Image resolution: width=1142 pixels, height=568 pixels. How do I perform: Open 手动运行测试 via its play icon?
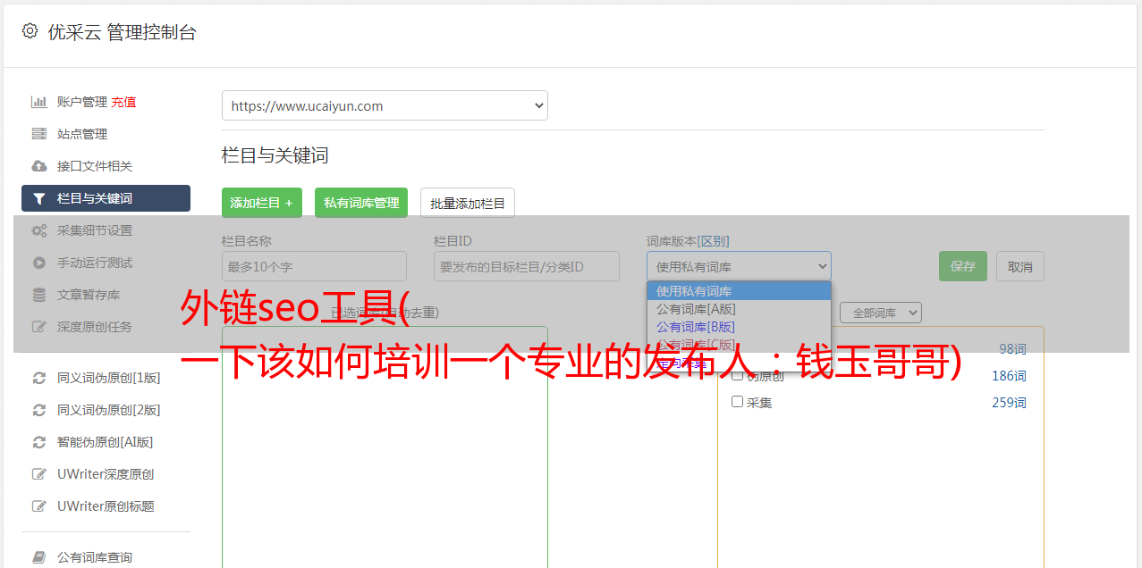pyautogui.click(x=39, y=263)
